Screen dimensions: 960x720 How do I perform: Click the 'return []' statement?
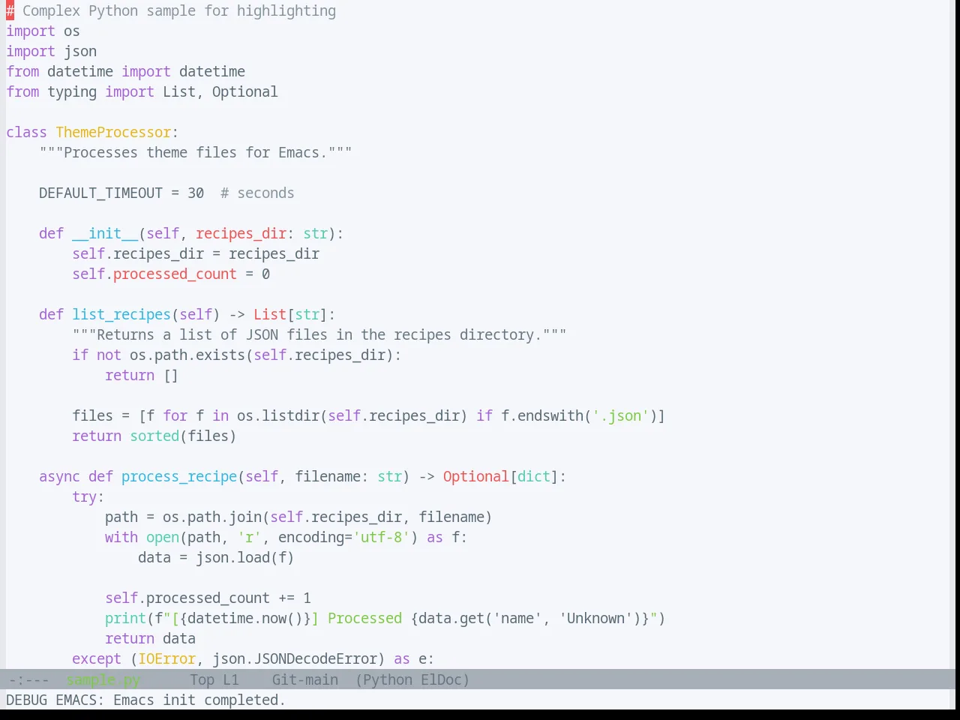142,375
